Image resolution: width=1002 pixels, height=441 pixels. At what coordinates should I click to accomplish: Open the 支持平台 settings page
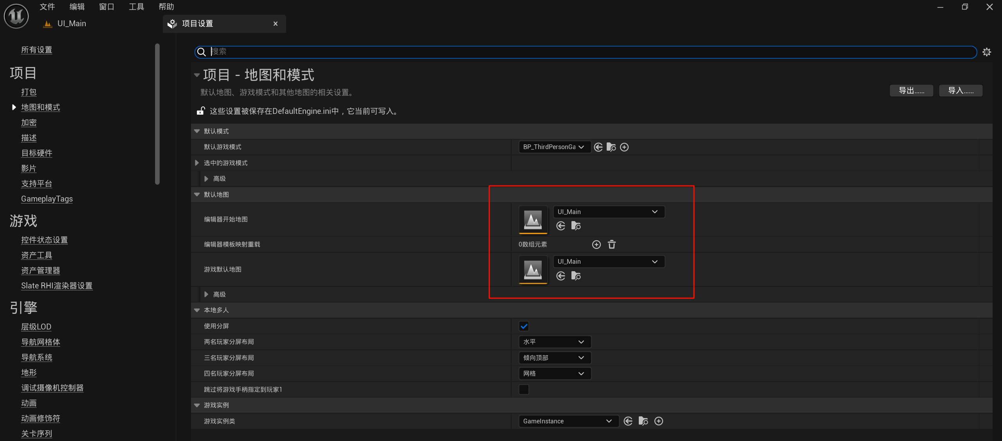[36, 184]
